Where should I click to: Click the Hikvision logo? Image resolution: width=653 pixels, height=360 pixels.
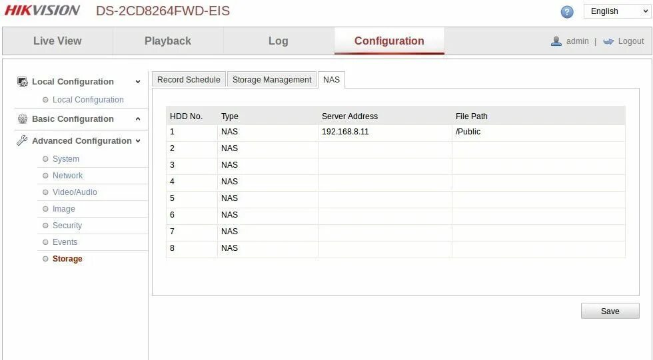point(42,11)
